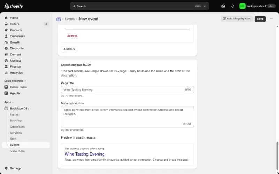Click the scrollbar up arrow
The width and height of the screenshot is (279, 174).
[x=277, y=27]
